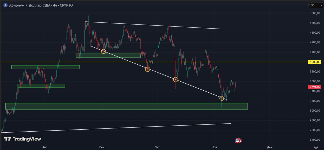Select the yellow circle marker near 3650
Image resolution: width=324 pixels, height=150 pixels.
coord(176,80)
